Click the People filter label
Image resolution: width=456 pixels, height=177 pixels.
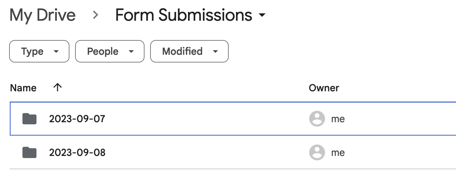[103, 52]
